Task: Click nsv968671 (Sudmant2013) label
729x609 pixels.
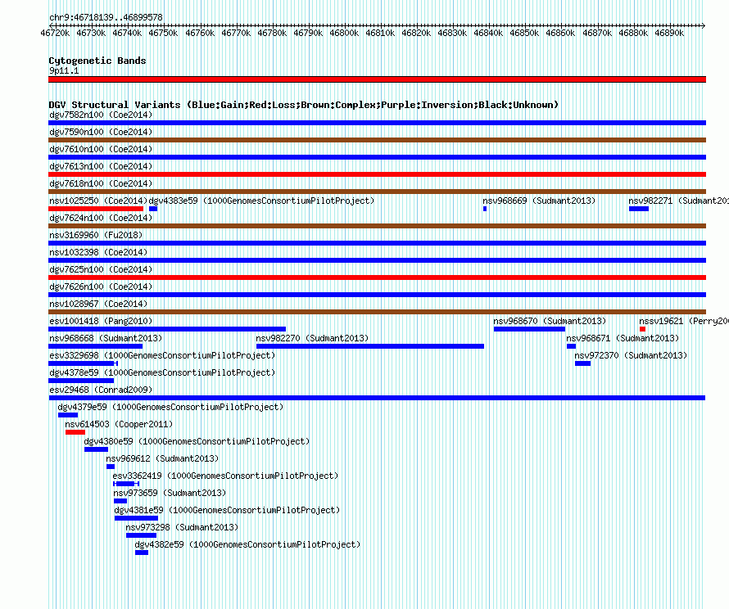Action: coord(623,338)
